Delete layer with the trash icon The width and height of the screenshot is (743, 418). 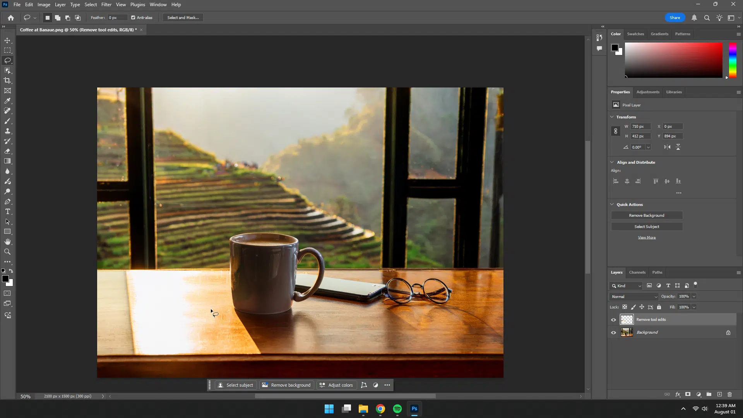729,394
